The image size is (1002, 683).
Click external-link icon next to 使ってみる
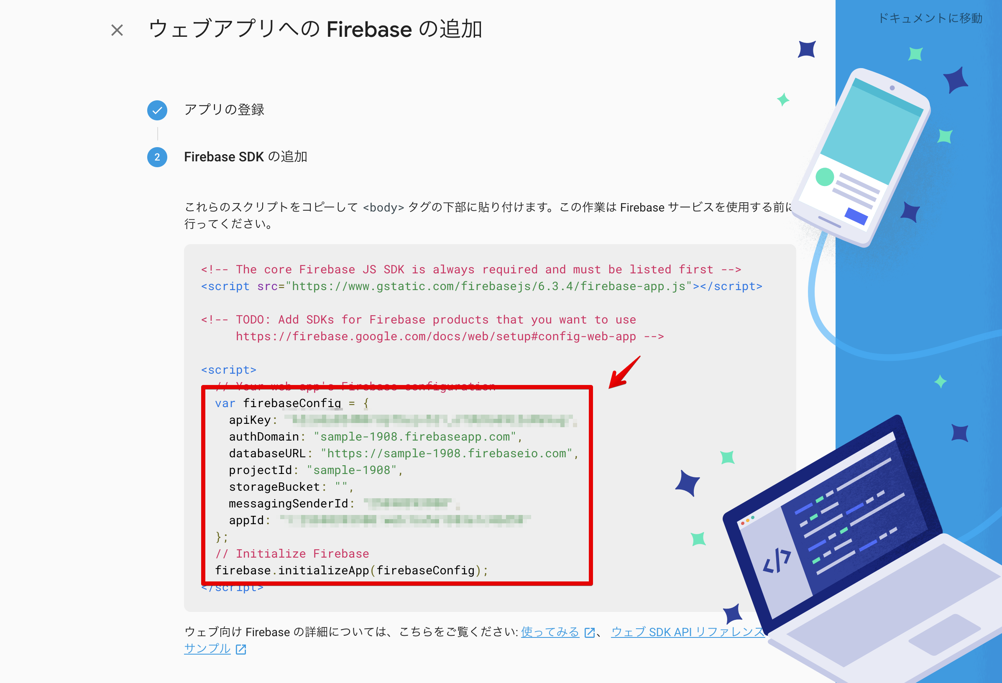click(x=589, y=632)
